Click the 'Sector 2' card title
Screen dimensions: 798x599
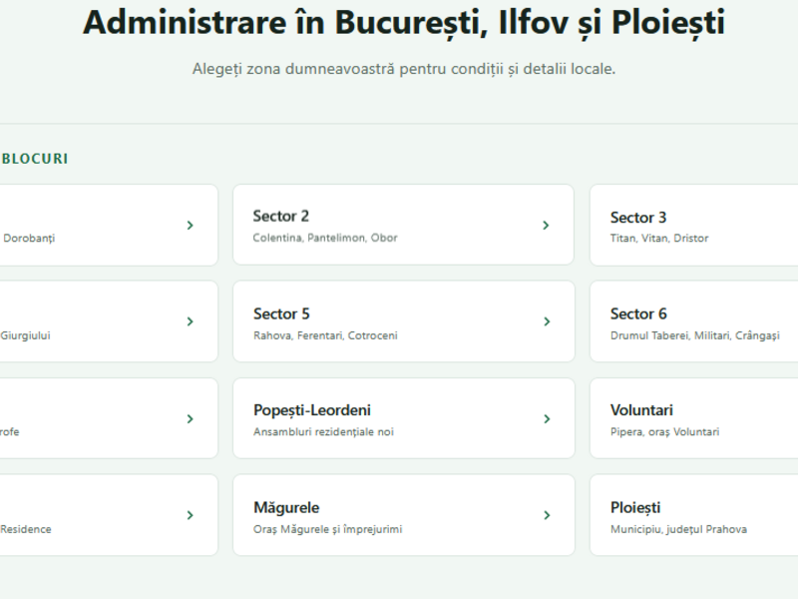tap(281, 216)
